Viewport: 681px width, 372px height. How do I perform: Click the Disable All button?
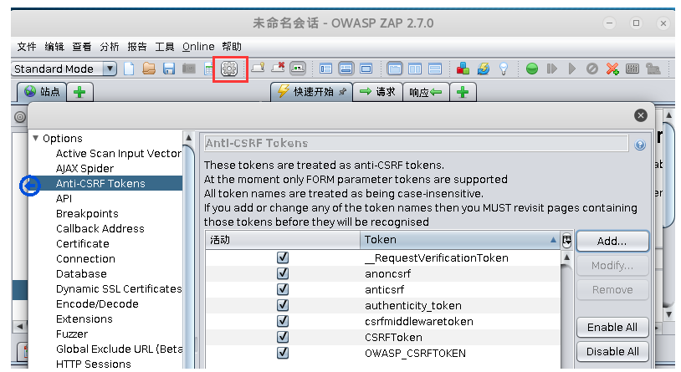point(612,352)
